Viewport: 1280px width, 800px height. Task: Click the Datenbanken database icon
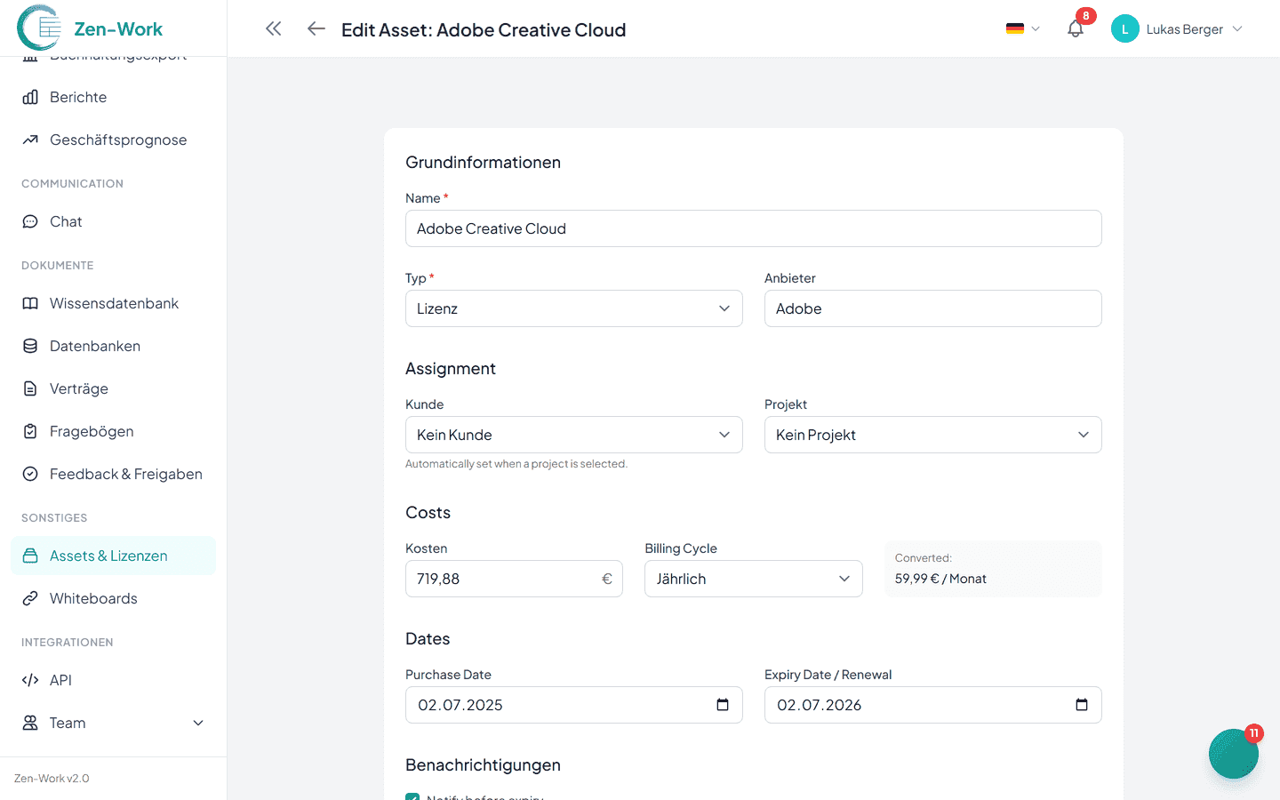(x=30, y=346)
